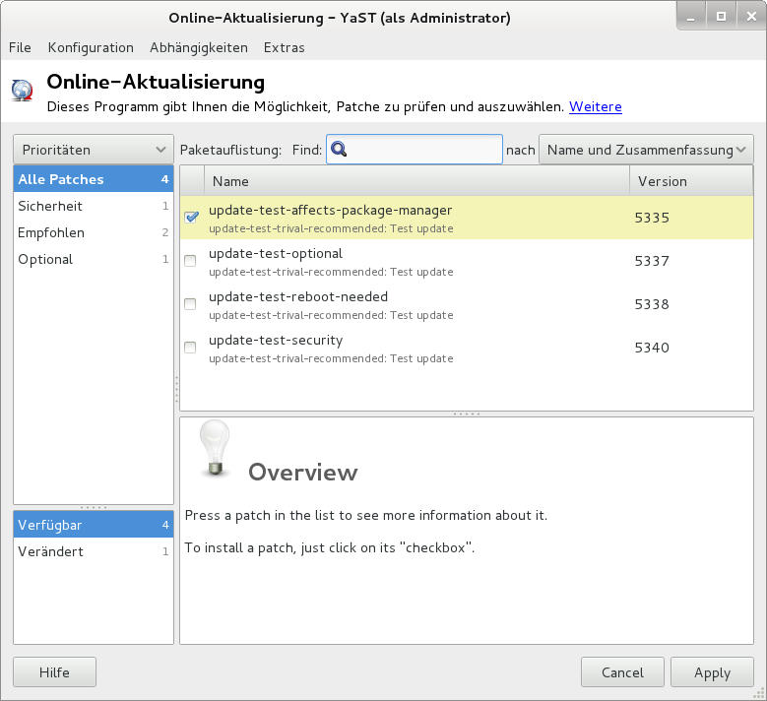Check the update-test-security patch checkbox
The height and width of the screenshot is (701, 767).
click(x=190, y=348)
